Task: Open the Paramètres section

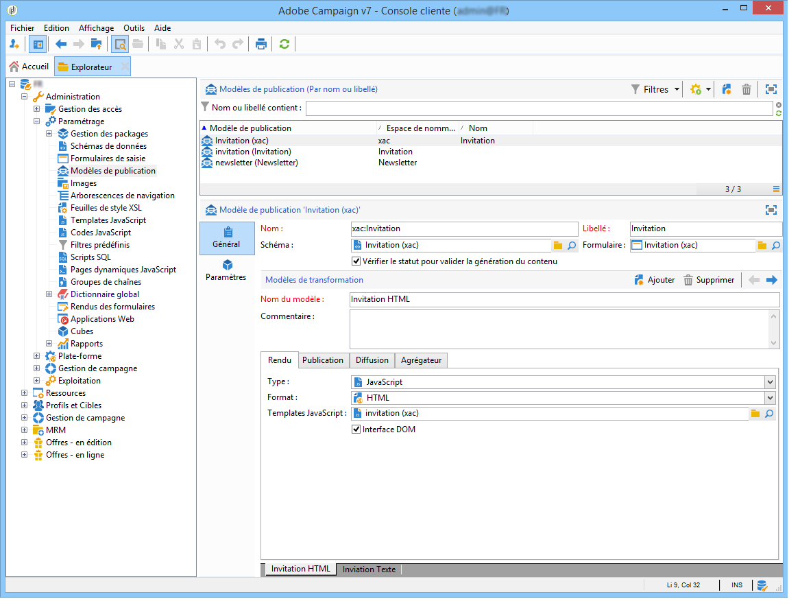Action: click(226, 270)
